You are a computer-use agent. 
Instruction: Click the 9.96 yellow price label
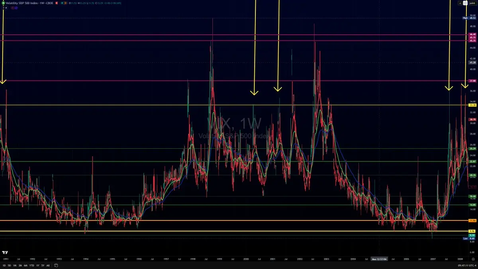(473, 231)
